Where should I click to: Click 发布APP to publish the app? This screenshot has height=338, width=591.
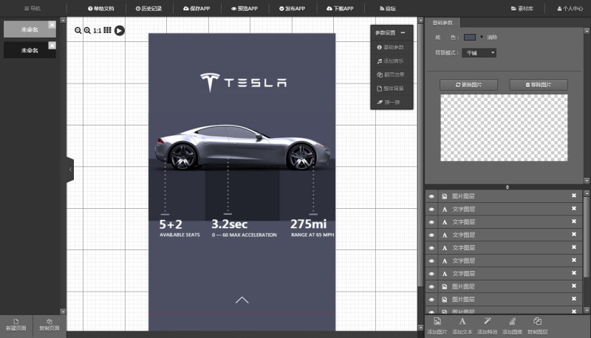coord(292,8)
